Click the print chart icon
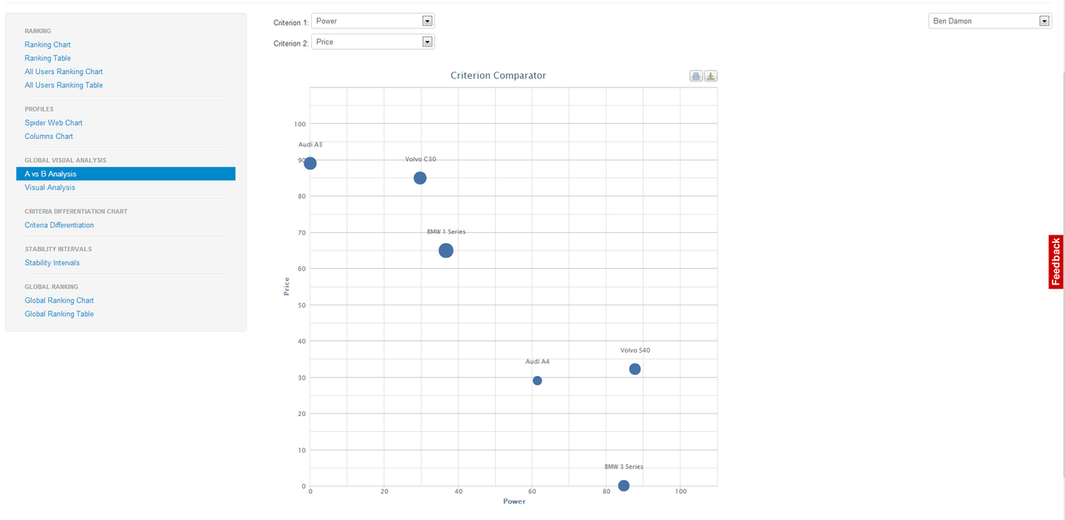Screen dimensions: 1065x520 (x=696, y=75)
